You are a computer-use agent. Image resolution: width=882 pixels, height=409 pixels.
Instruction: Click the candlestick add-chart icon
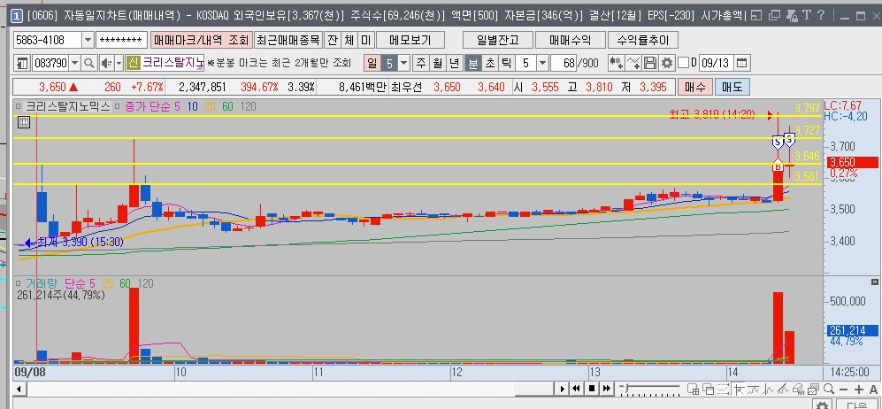(x=617, y=63)
